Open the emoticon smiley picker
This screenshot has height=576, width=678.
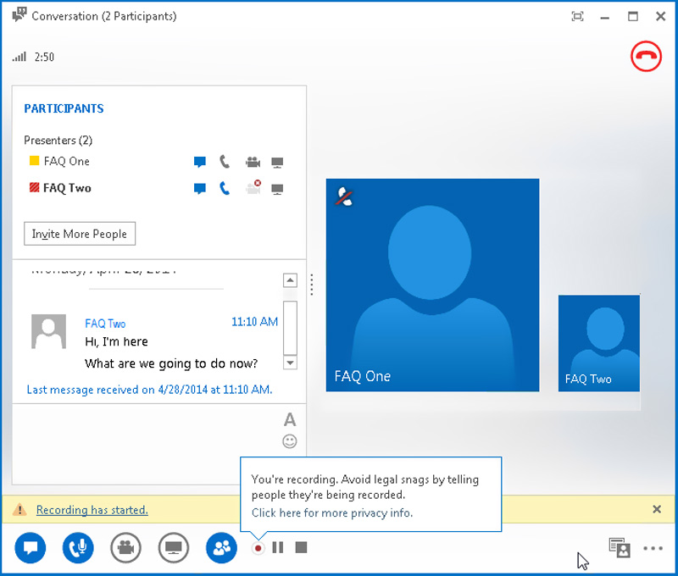coord(290,441)
